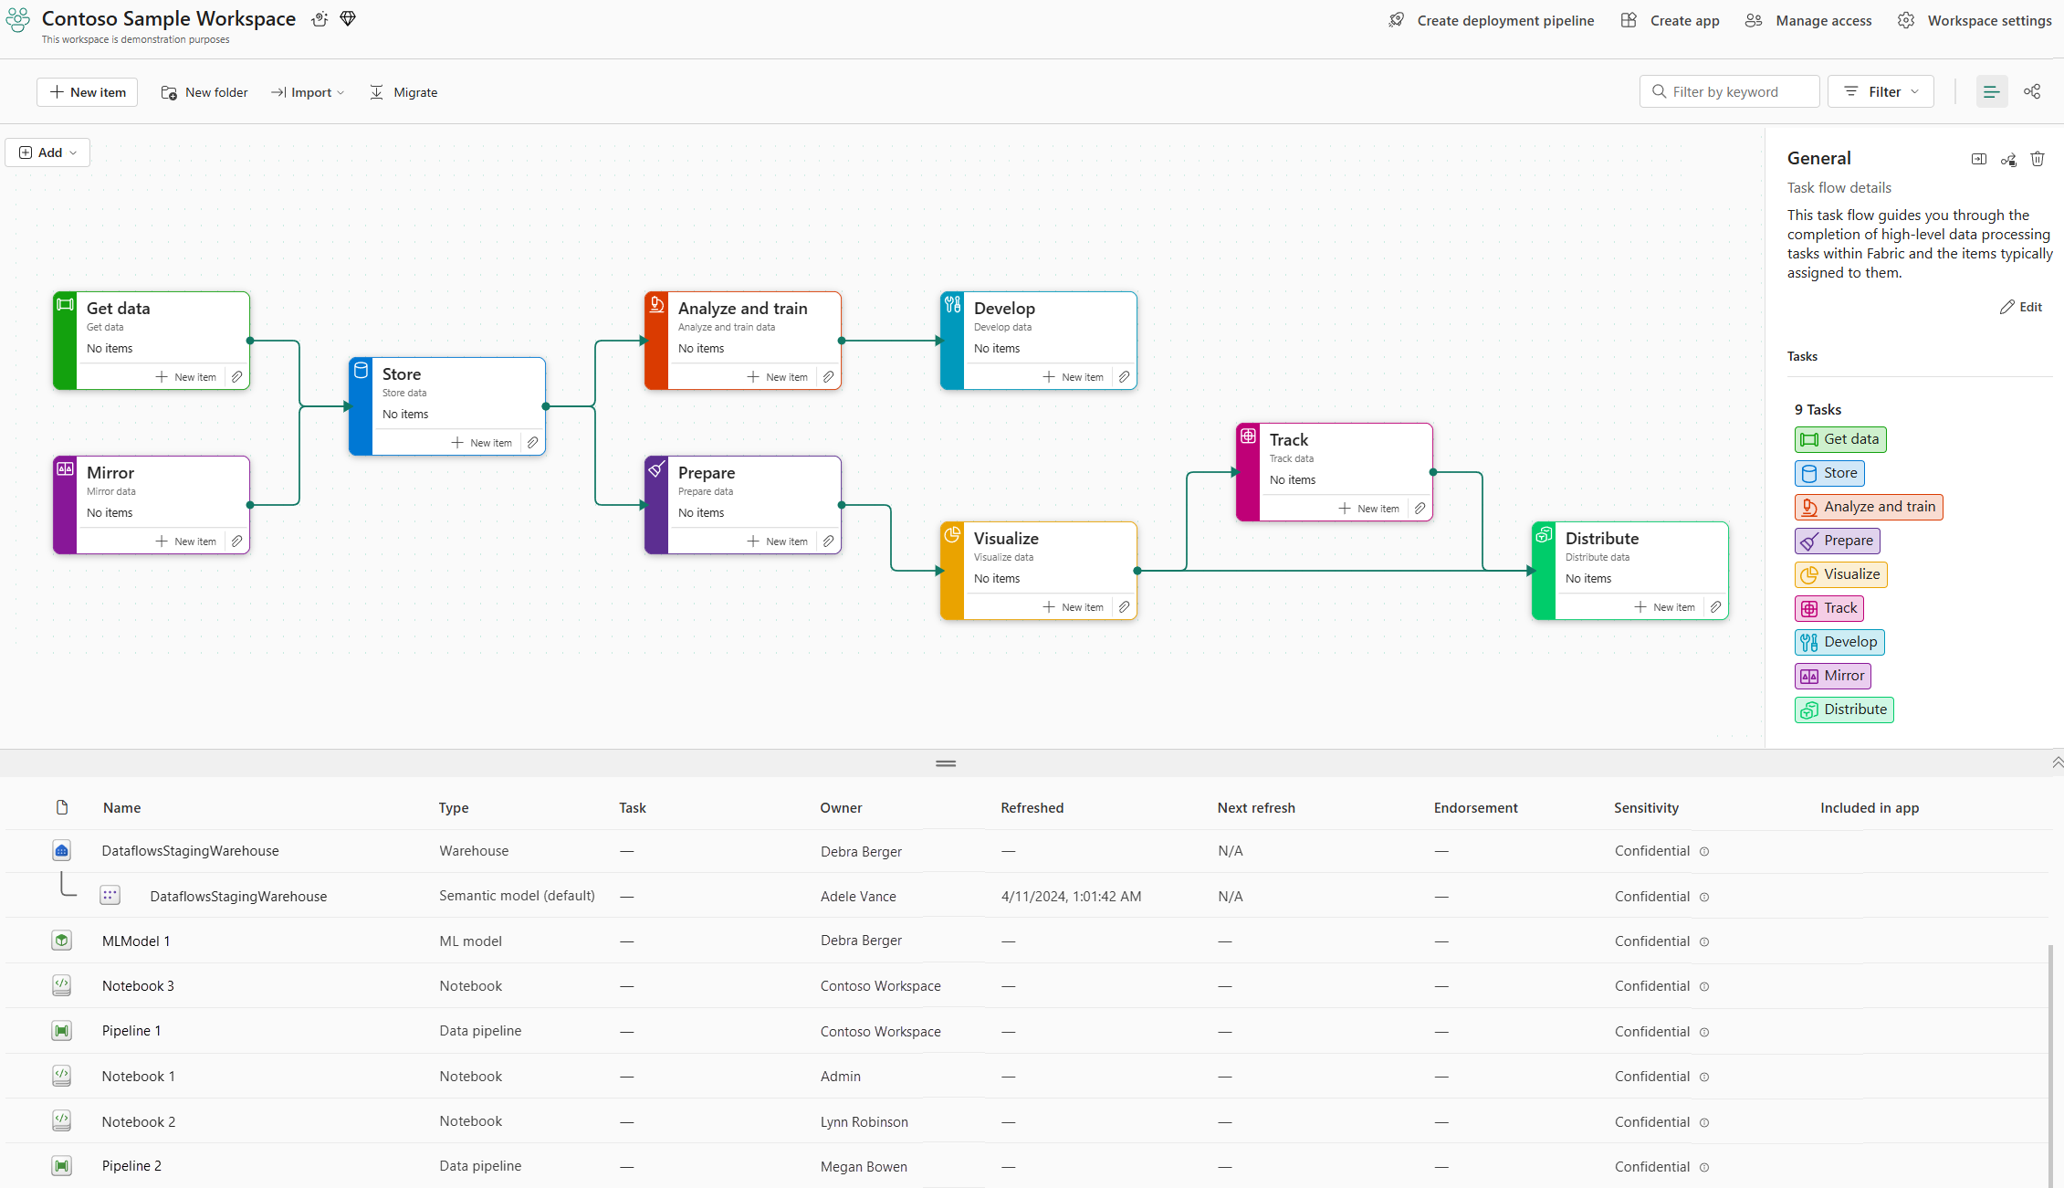Click the Create app icon in header

tap(1629, 20)
